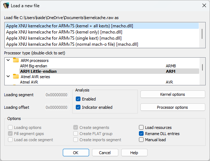Click the Atmel AVR series group label
Viewport: 210px width, 161px height.
(35, 77)
